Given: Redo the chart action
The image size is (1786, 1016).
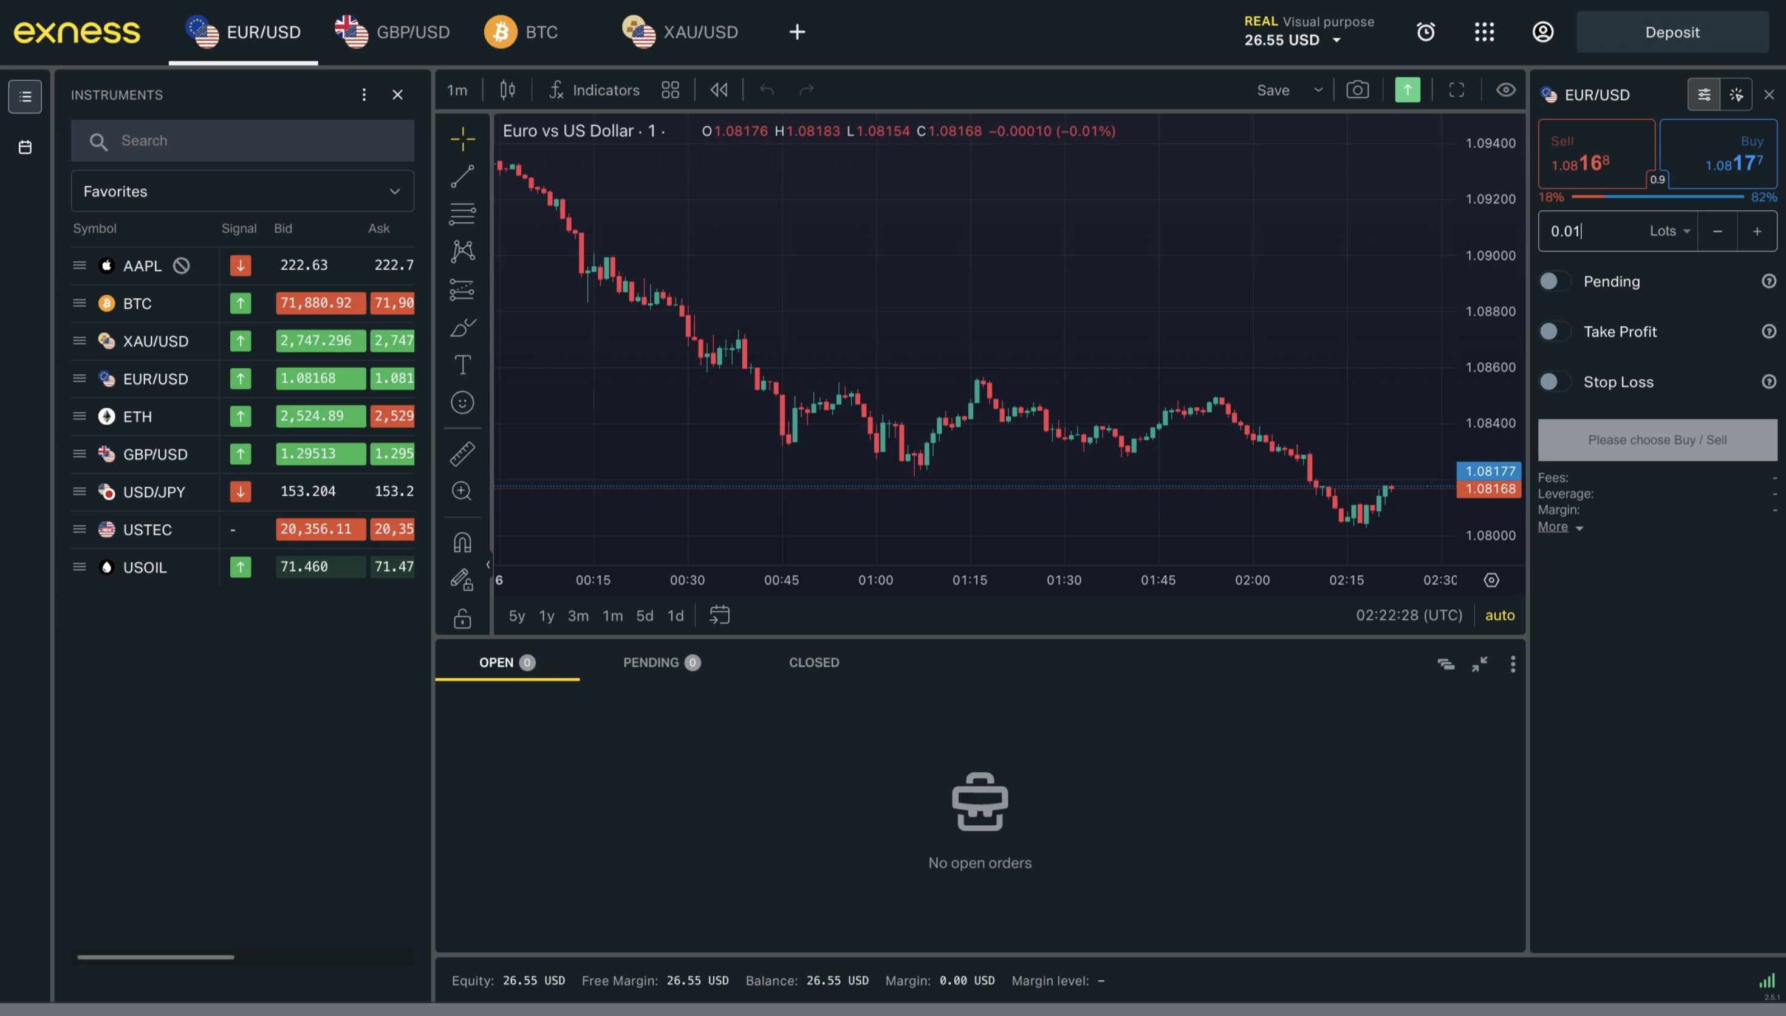Looking at the screenshot, I should [807, 90].
